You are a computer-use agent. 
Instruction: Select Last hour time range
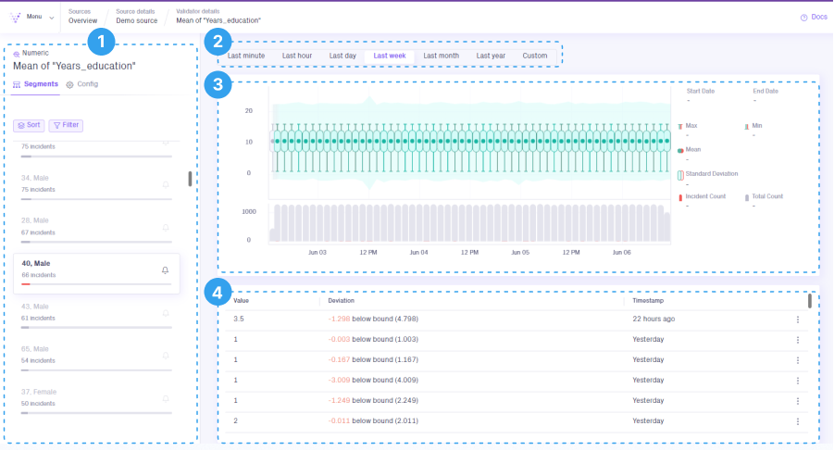point(297,56)
